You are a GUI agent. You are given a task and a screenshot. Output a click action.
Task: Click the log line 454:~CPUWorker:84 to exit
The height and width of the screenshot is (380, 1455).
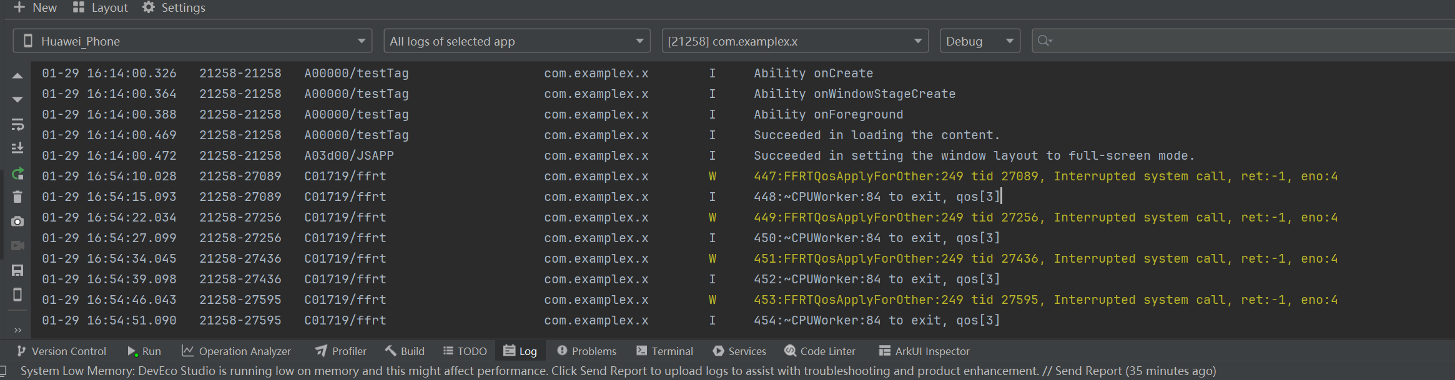click(x=877, y=321)
